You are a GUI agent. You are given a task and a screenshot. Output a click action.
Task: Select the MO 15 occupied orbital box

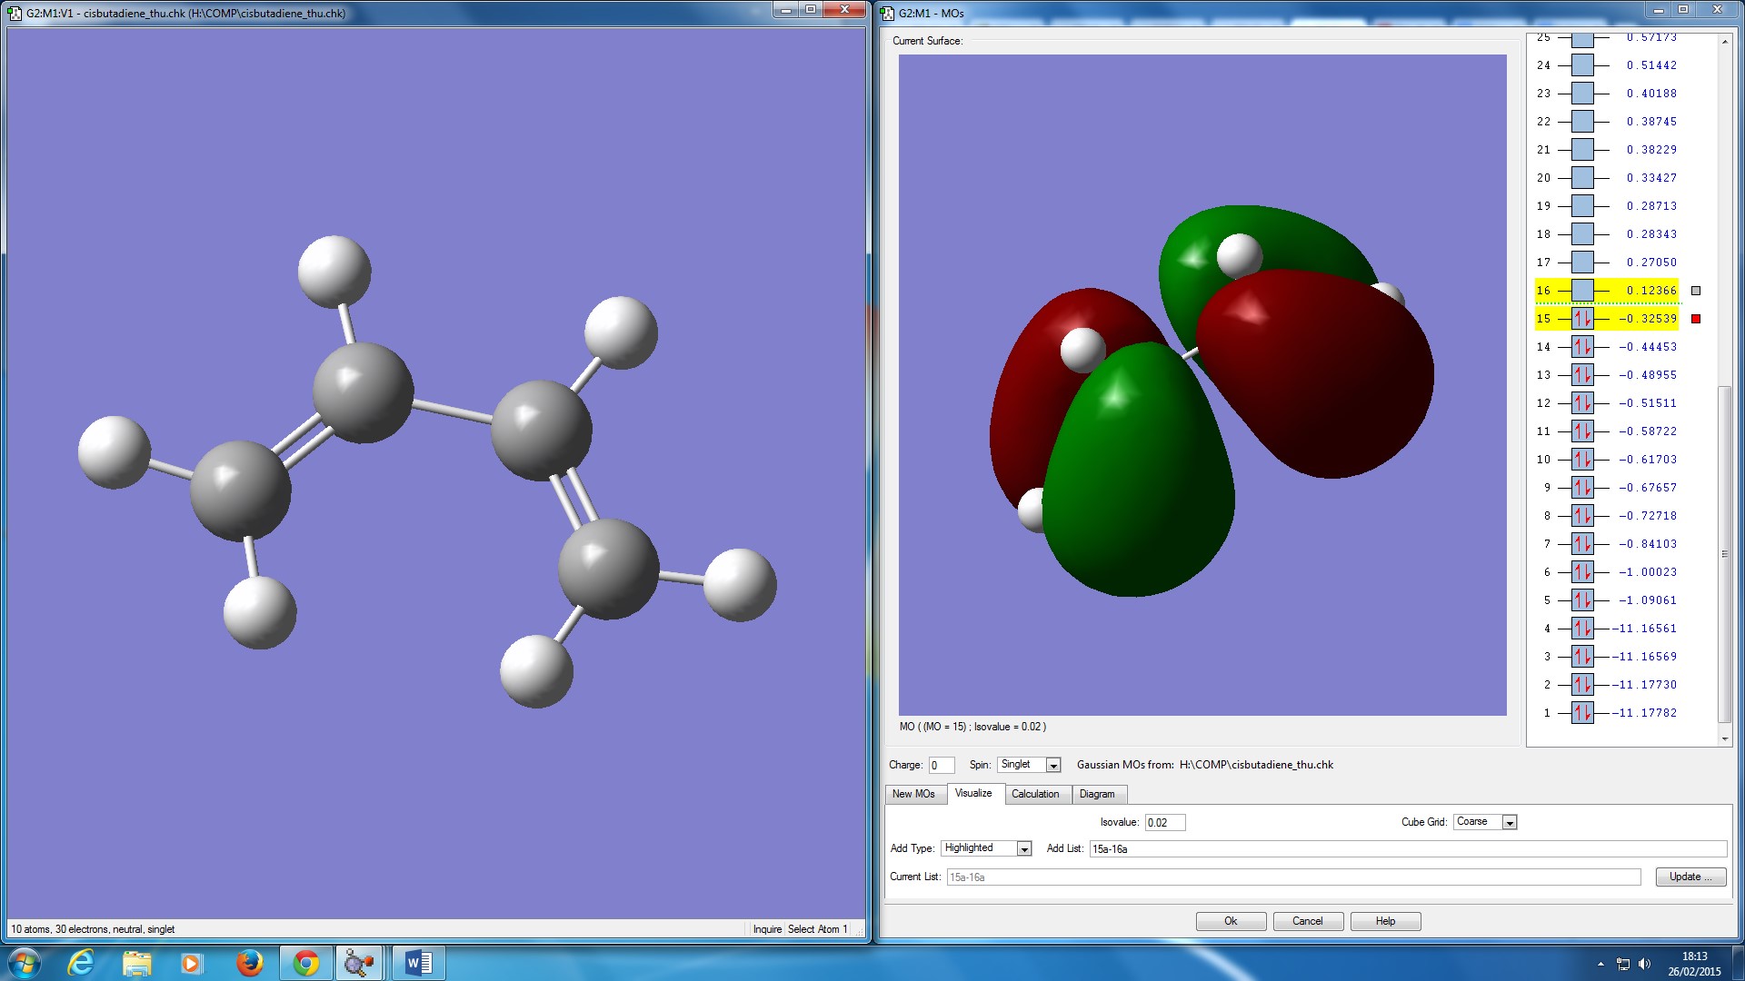[x=1582, y=319]
